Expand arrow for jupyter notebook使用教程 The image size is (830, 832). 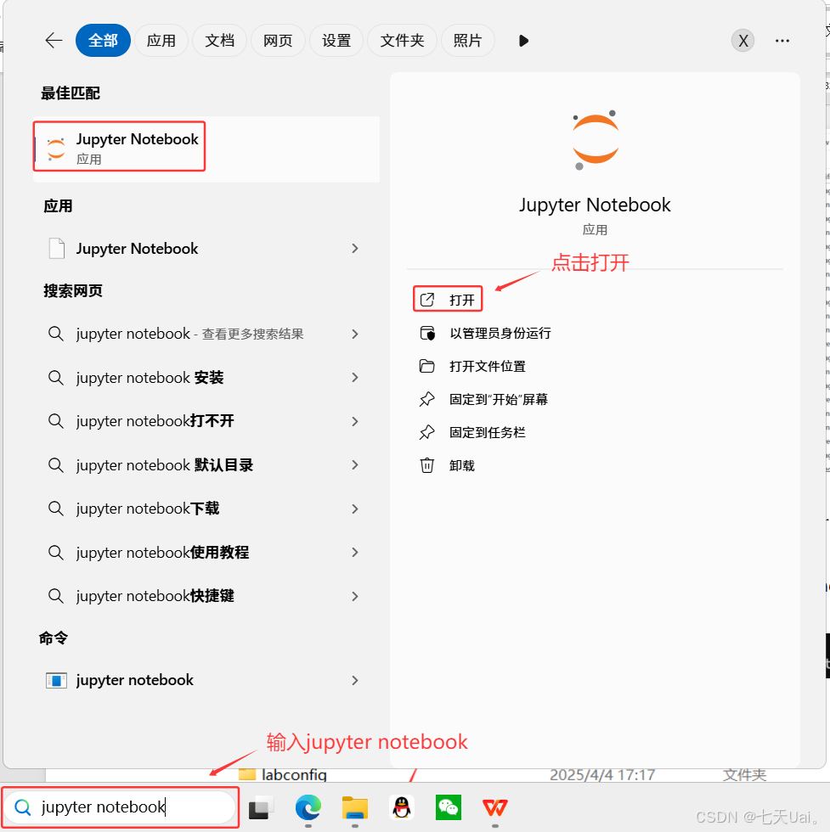coord(355,553)
